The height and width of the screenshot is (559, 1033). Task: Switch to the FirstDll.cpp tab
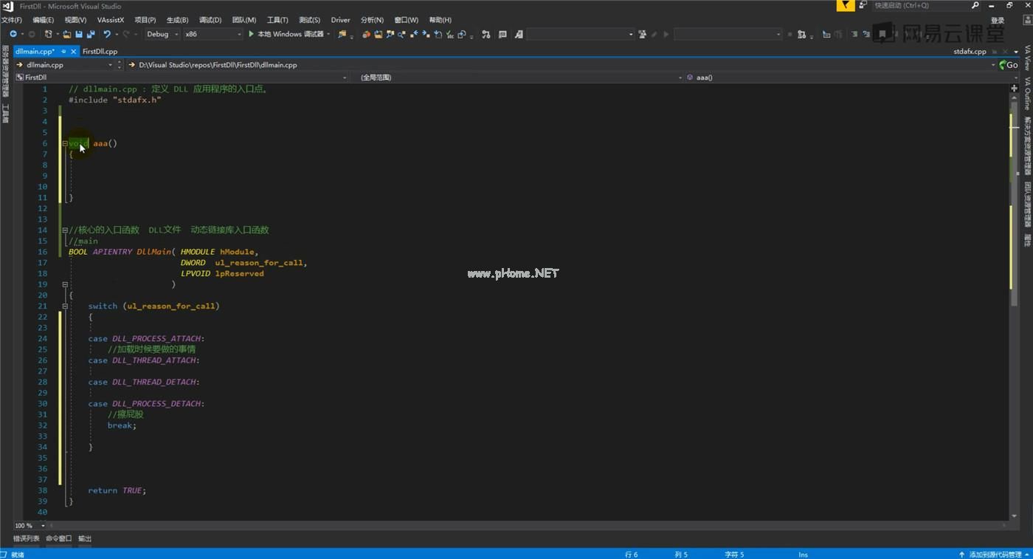point(100,52)
